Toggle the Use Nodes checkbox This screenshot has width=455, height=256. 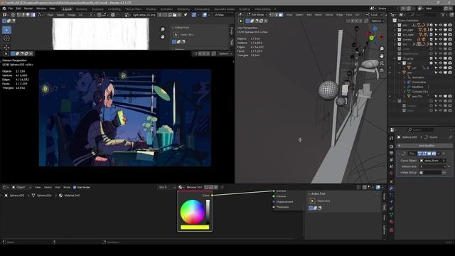pyautogui.click(x=75, y=187)
